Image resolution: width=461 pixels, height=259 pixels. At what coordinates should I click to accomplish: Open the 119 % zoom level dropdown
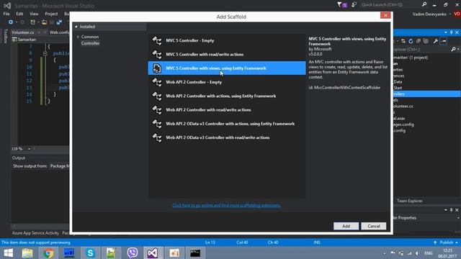[29, 149]
